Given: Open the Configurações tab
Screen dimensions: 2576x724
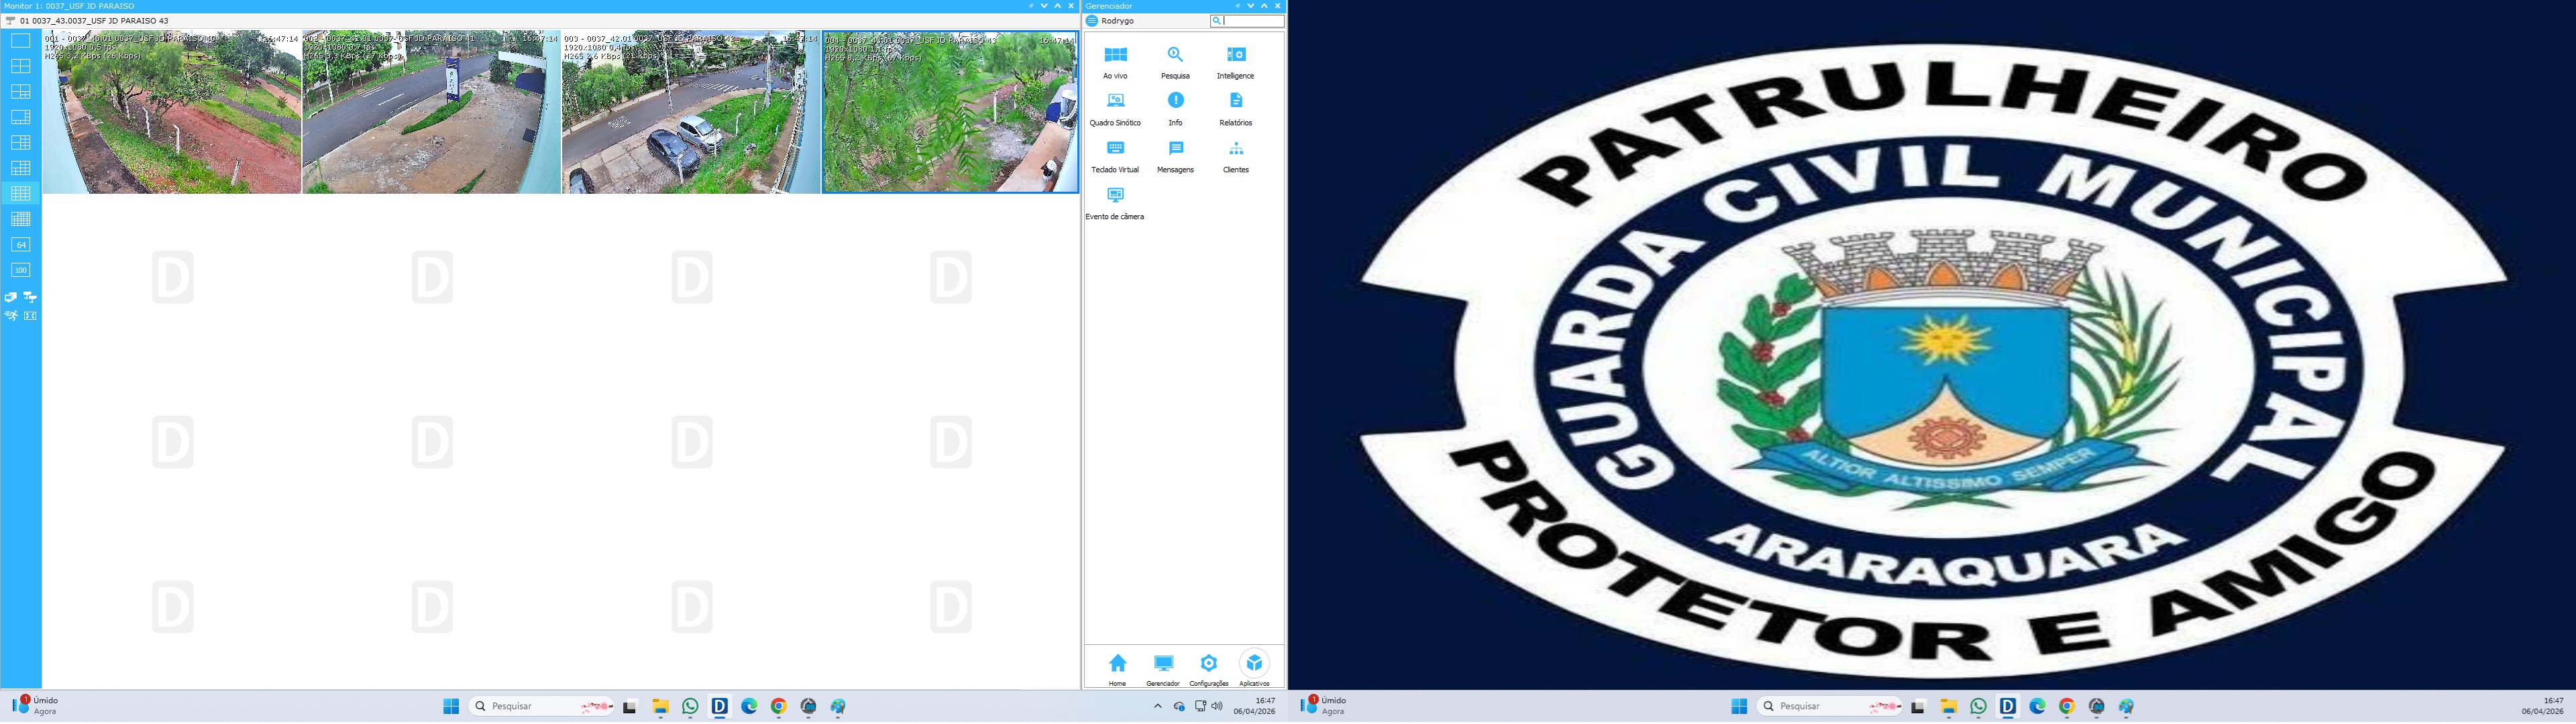Looking at the screenshot, I should click(1209, 669).
